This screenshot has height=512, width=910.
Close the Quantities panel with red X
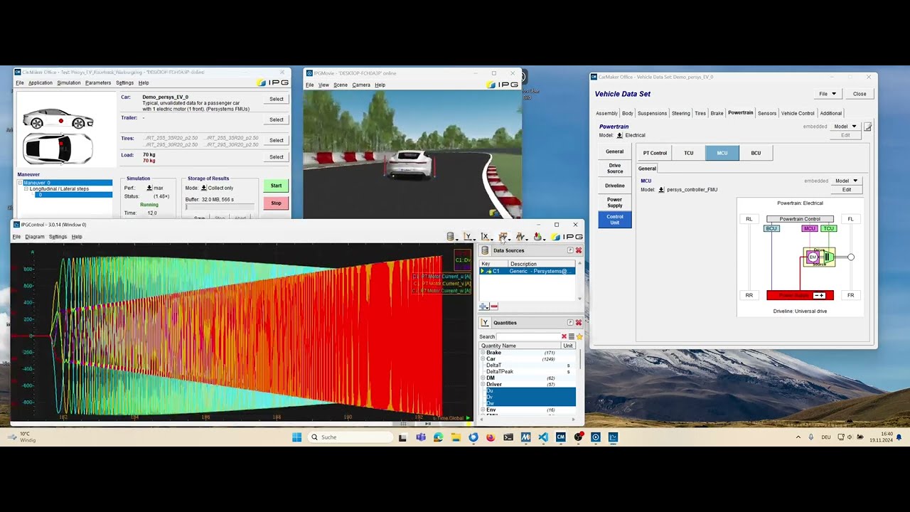[x=579, y=323]
